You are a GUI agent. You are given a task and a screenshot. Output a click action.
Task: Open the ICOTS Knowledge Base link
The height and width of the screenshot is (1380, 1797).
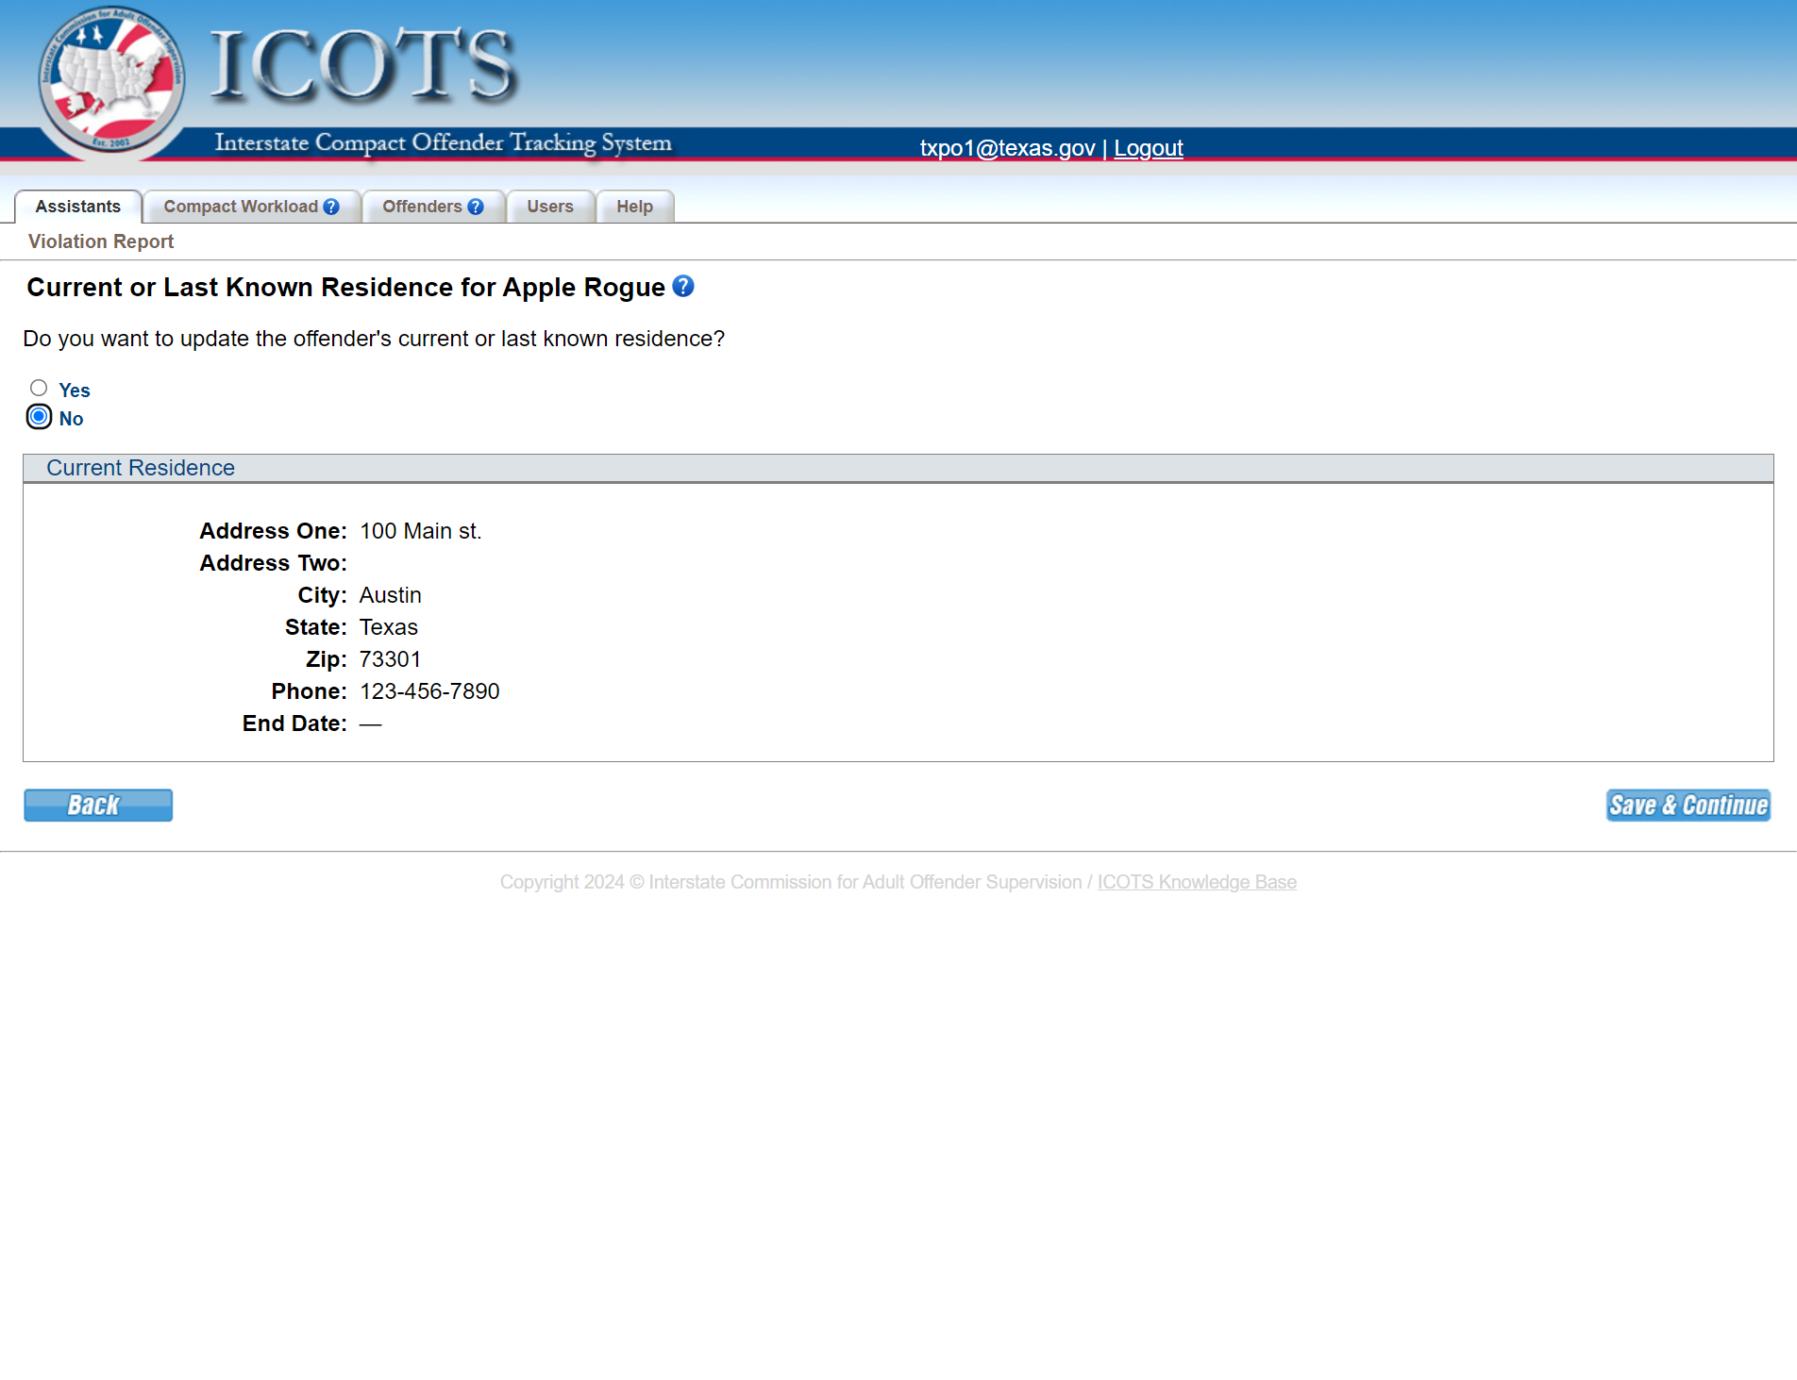pos(1197,882)
